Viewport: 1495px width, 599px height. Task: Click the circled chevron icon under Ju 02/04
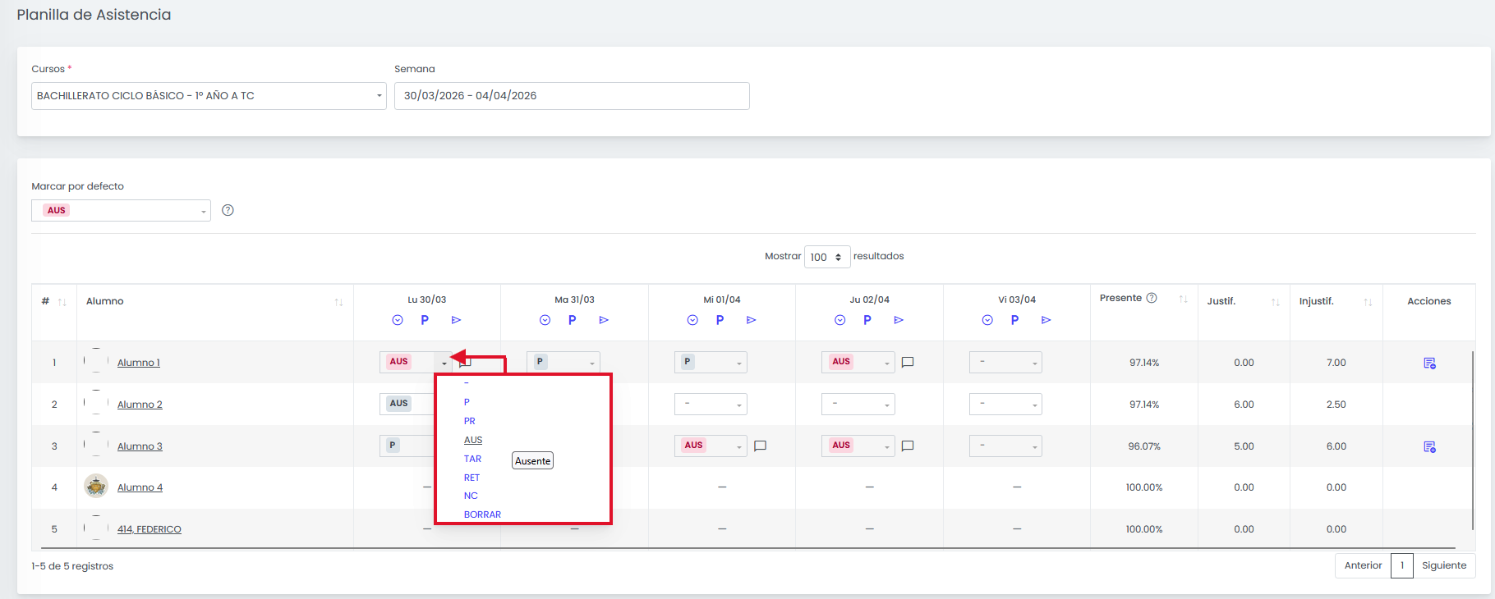[839, 320]
